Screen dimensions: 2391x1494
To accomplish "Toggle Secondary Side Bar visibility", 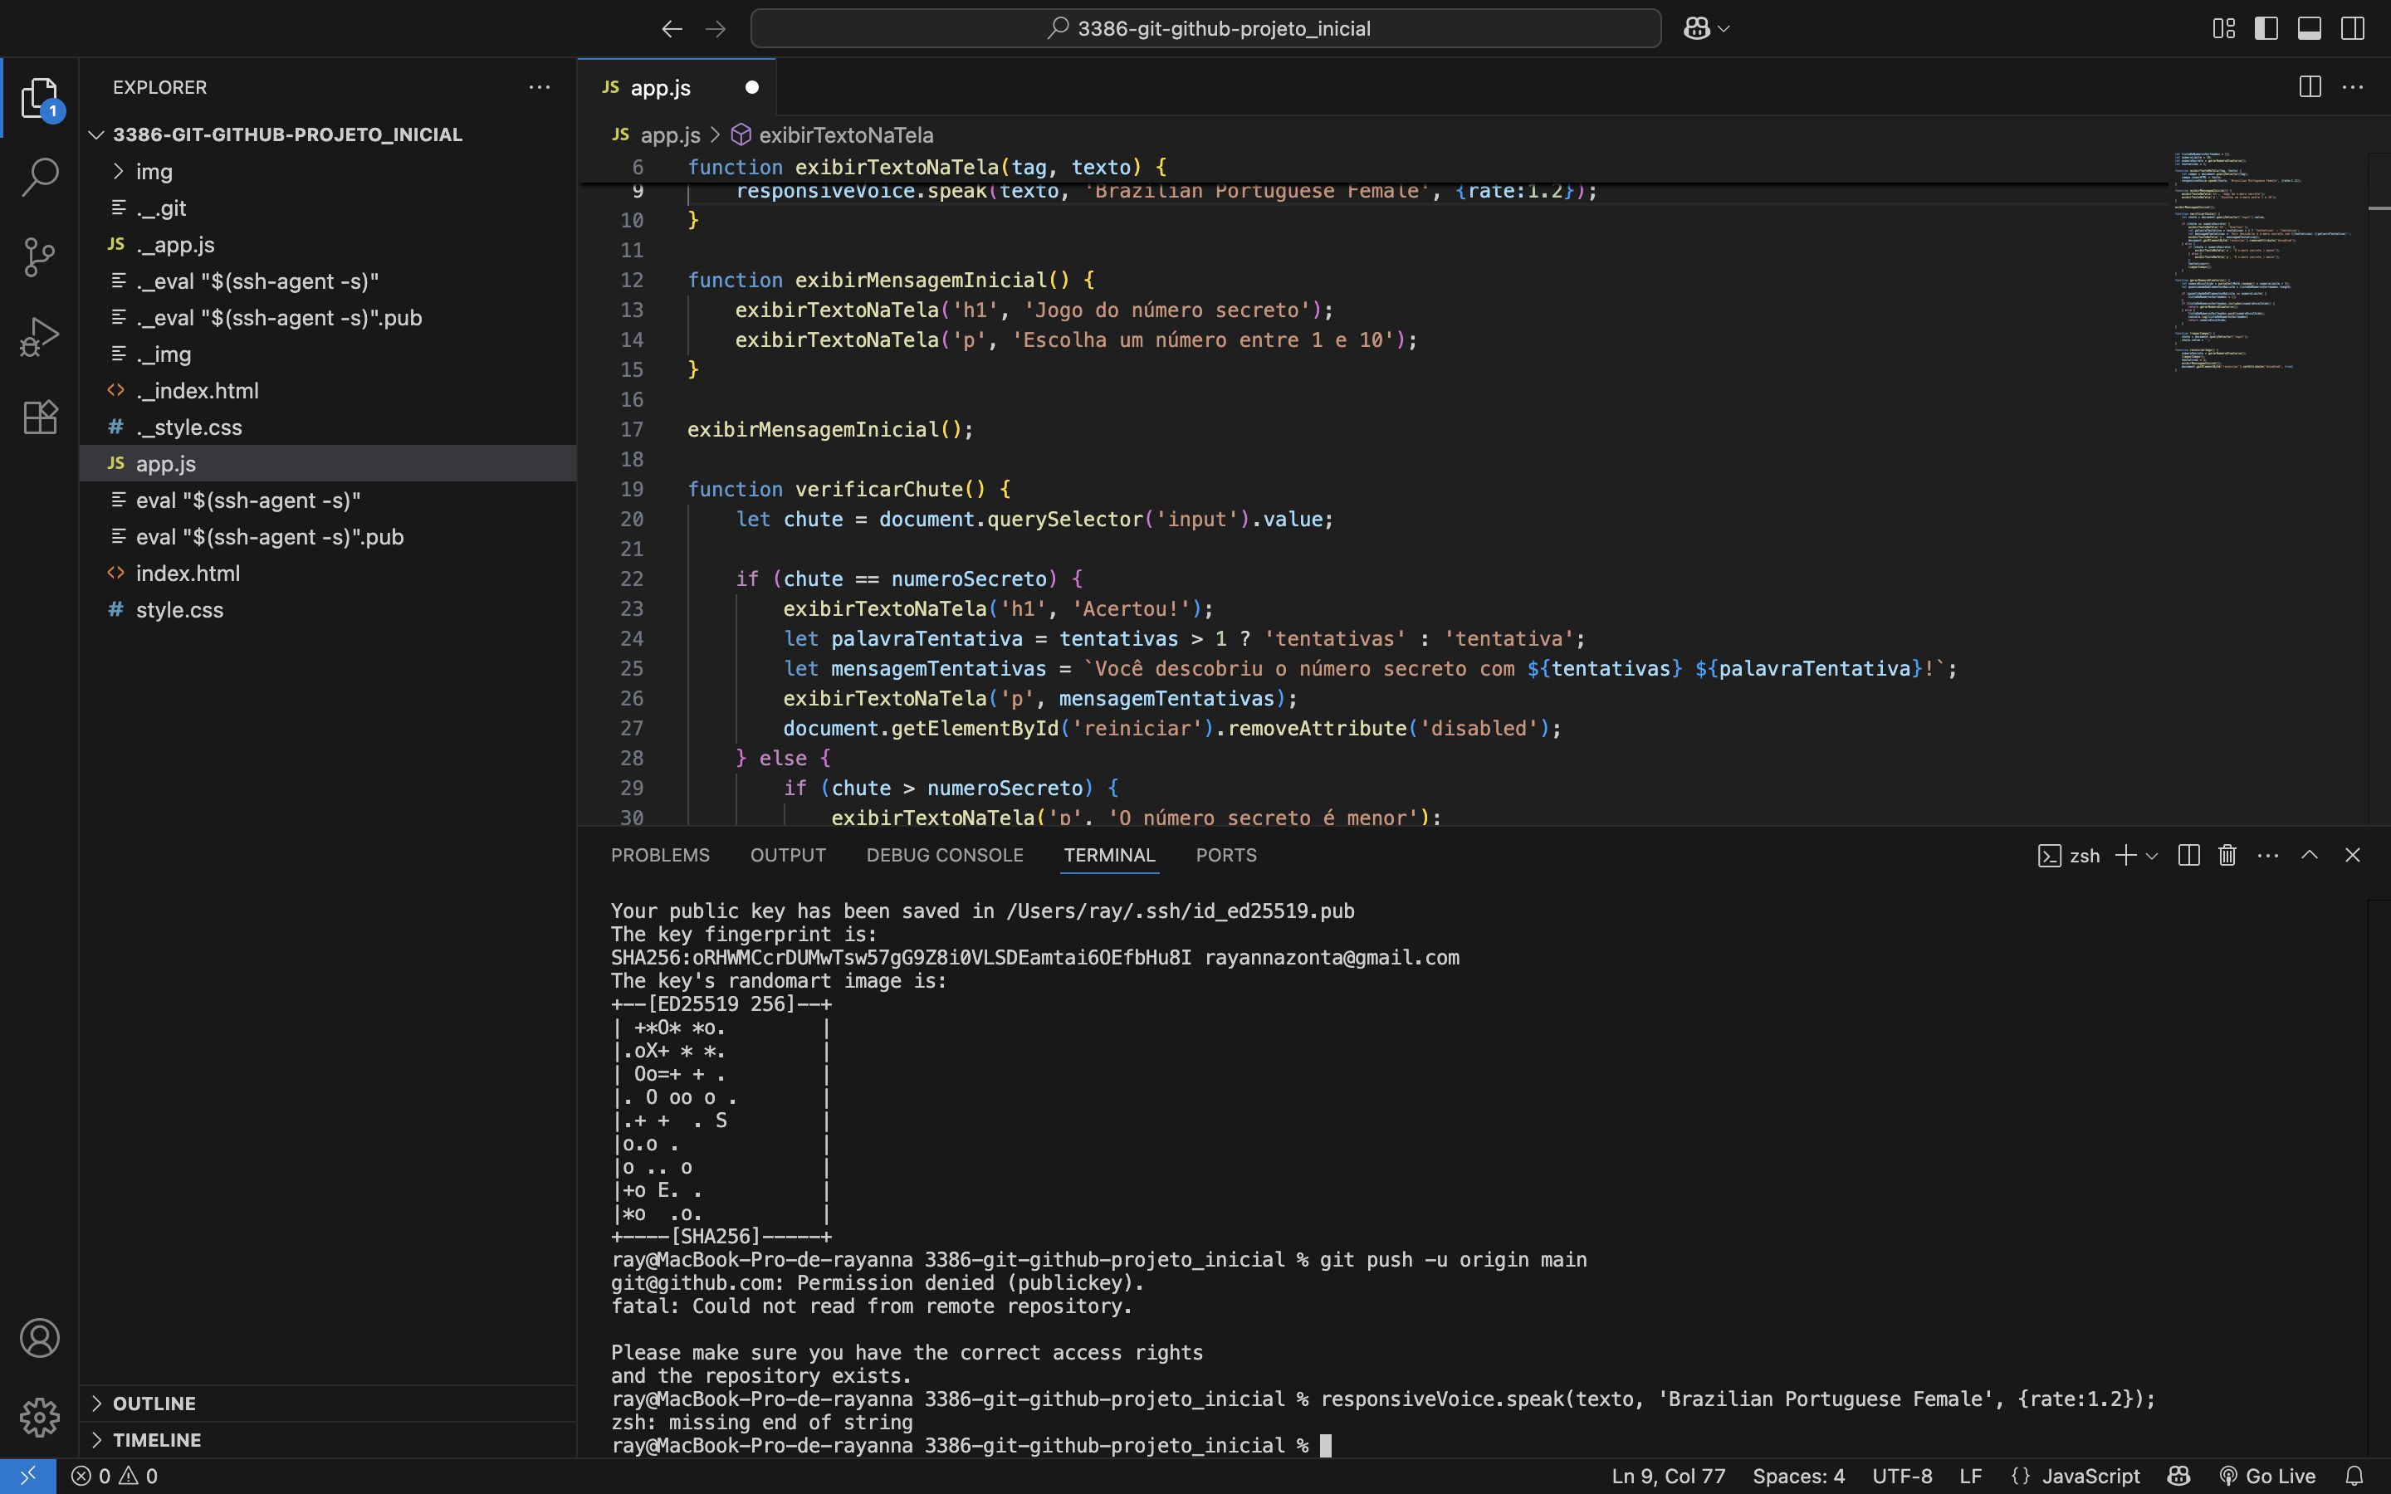I will [2354, 29].
